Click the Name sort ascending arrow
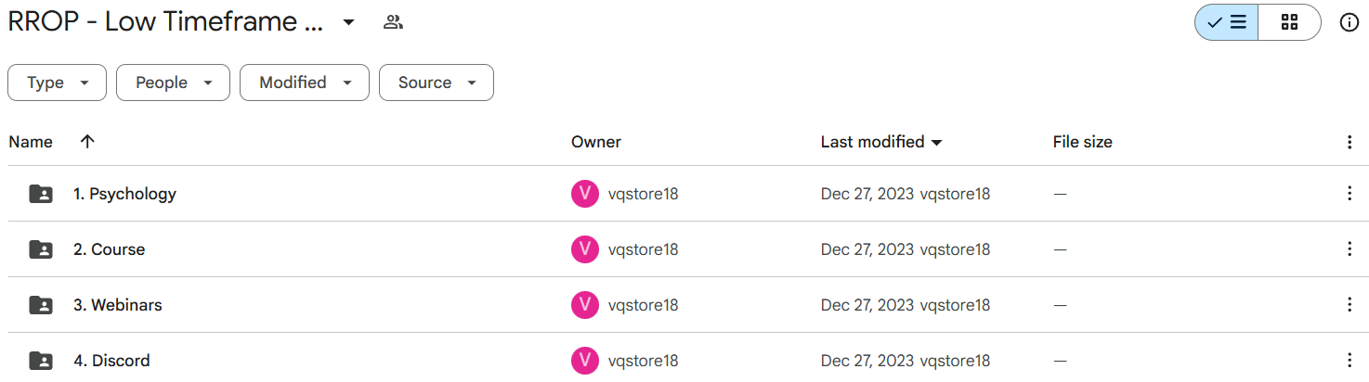1369x382 pixels. 87,142
